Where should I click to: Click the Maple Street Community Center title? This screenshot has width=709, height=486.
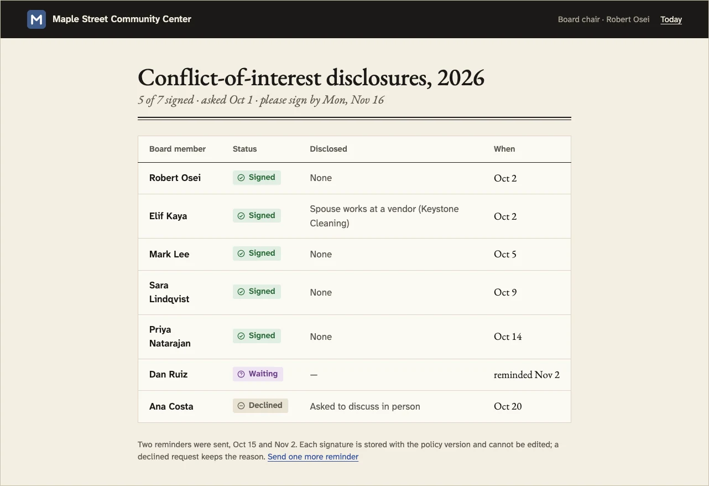pos(122,19)
